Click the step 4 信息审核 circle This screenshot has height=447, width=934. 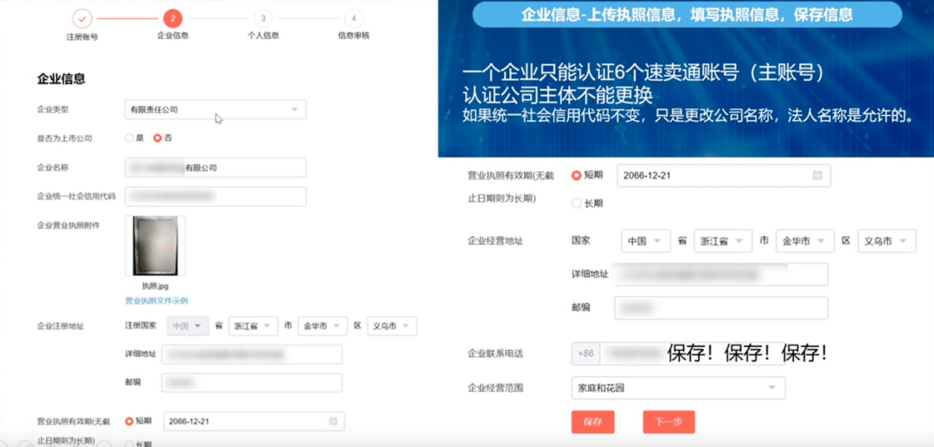click(x=353, y=18)
